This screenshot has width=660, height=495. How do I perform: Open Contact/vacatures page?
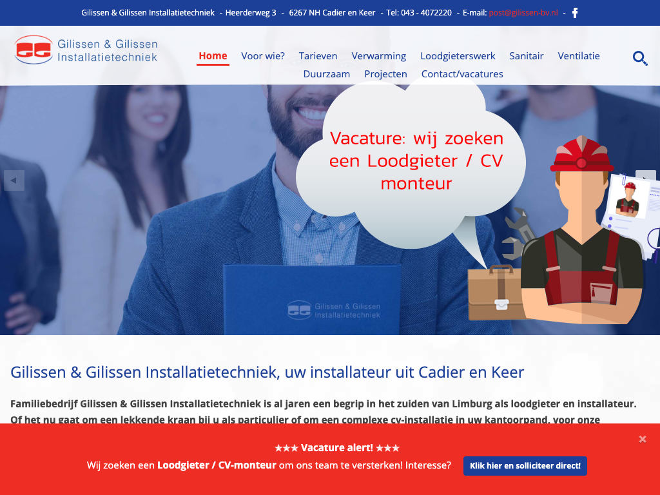(x=462, y=74)
